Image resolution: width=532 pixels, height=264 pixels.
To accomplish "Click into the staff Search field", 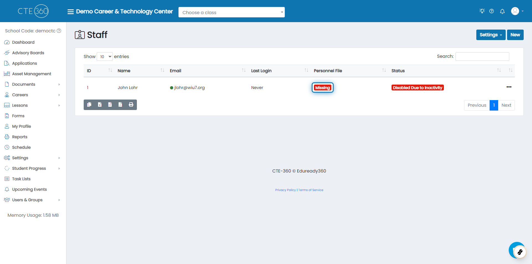I will click(482, 56).
